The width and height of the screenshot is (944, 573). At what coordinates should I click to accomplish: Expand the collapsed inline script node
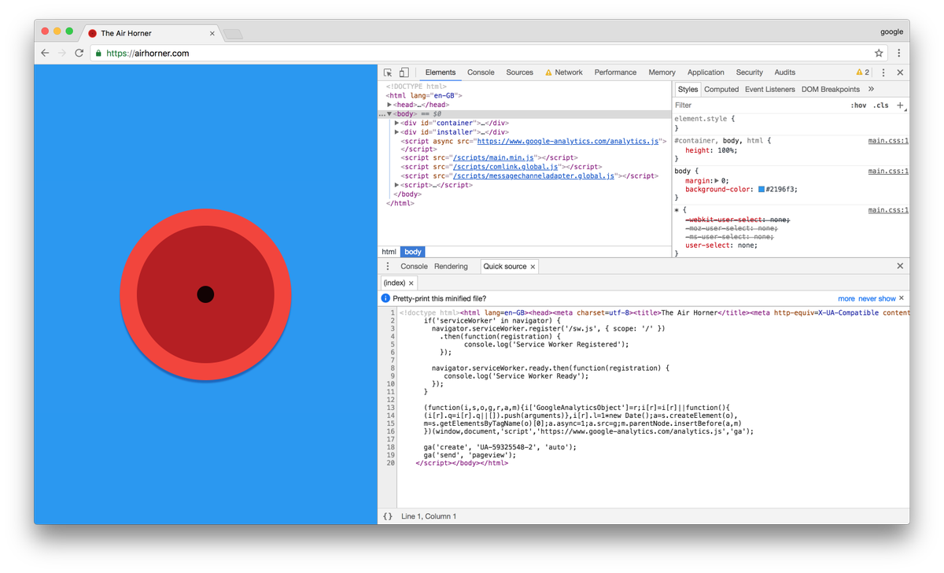point(396,185)
